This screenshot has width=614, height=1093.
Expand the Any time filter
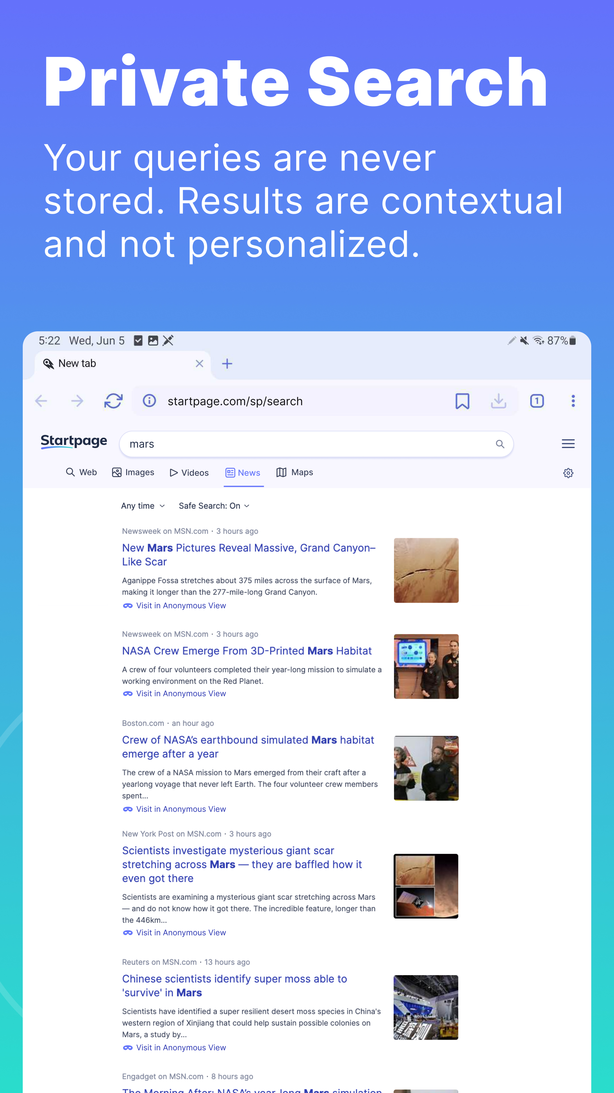click(x=143, y=506)
